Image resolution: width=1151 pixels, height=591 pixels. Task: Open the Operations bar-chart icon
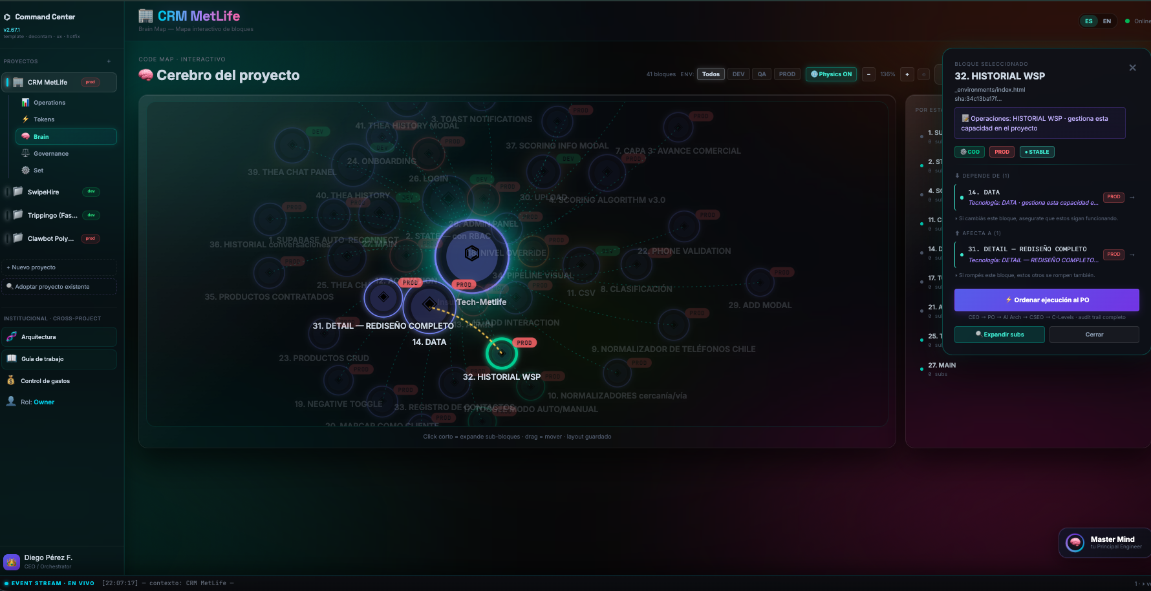(25, 103)
